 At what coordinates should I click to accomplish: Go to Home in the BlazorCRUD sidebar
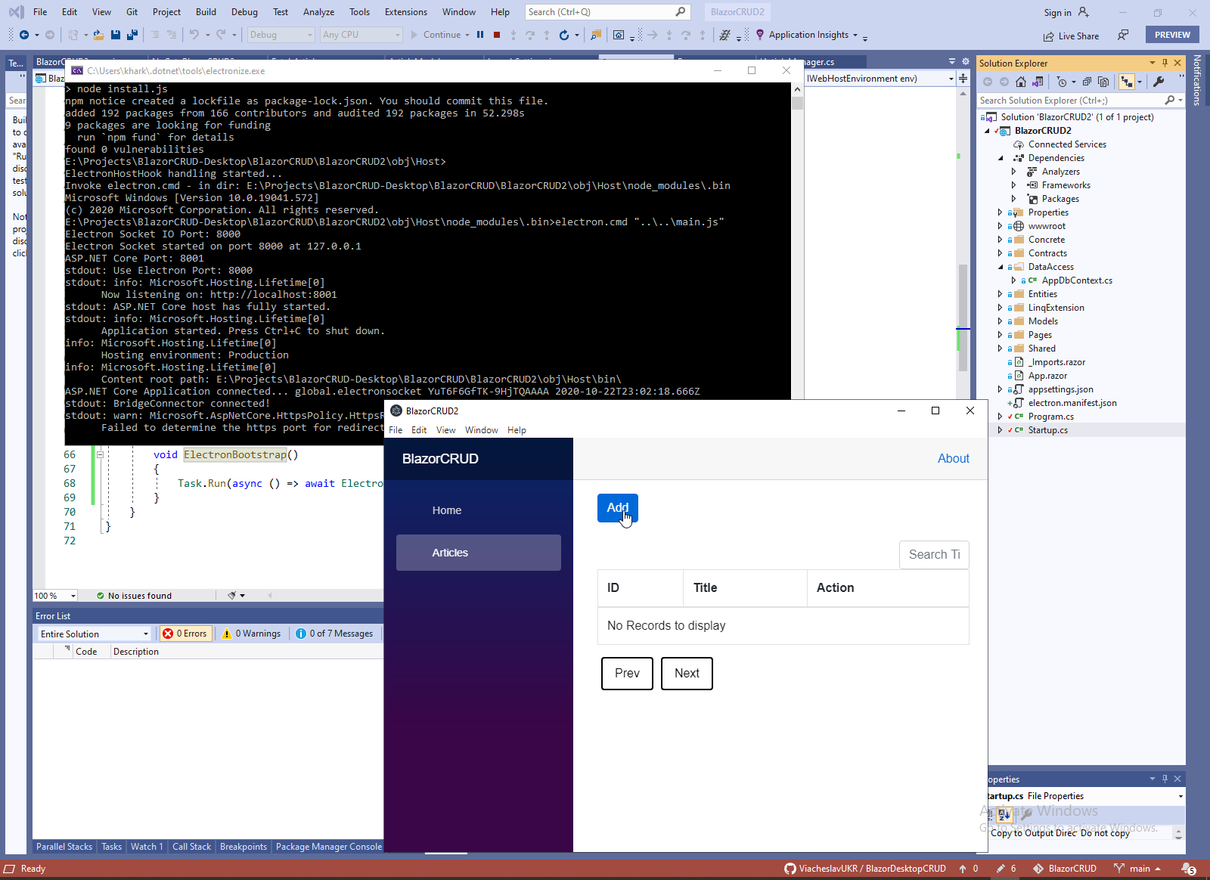coord(479,510)
